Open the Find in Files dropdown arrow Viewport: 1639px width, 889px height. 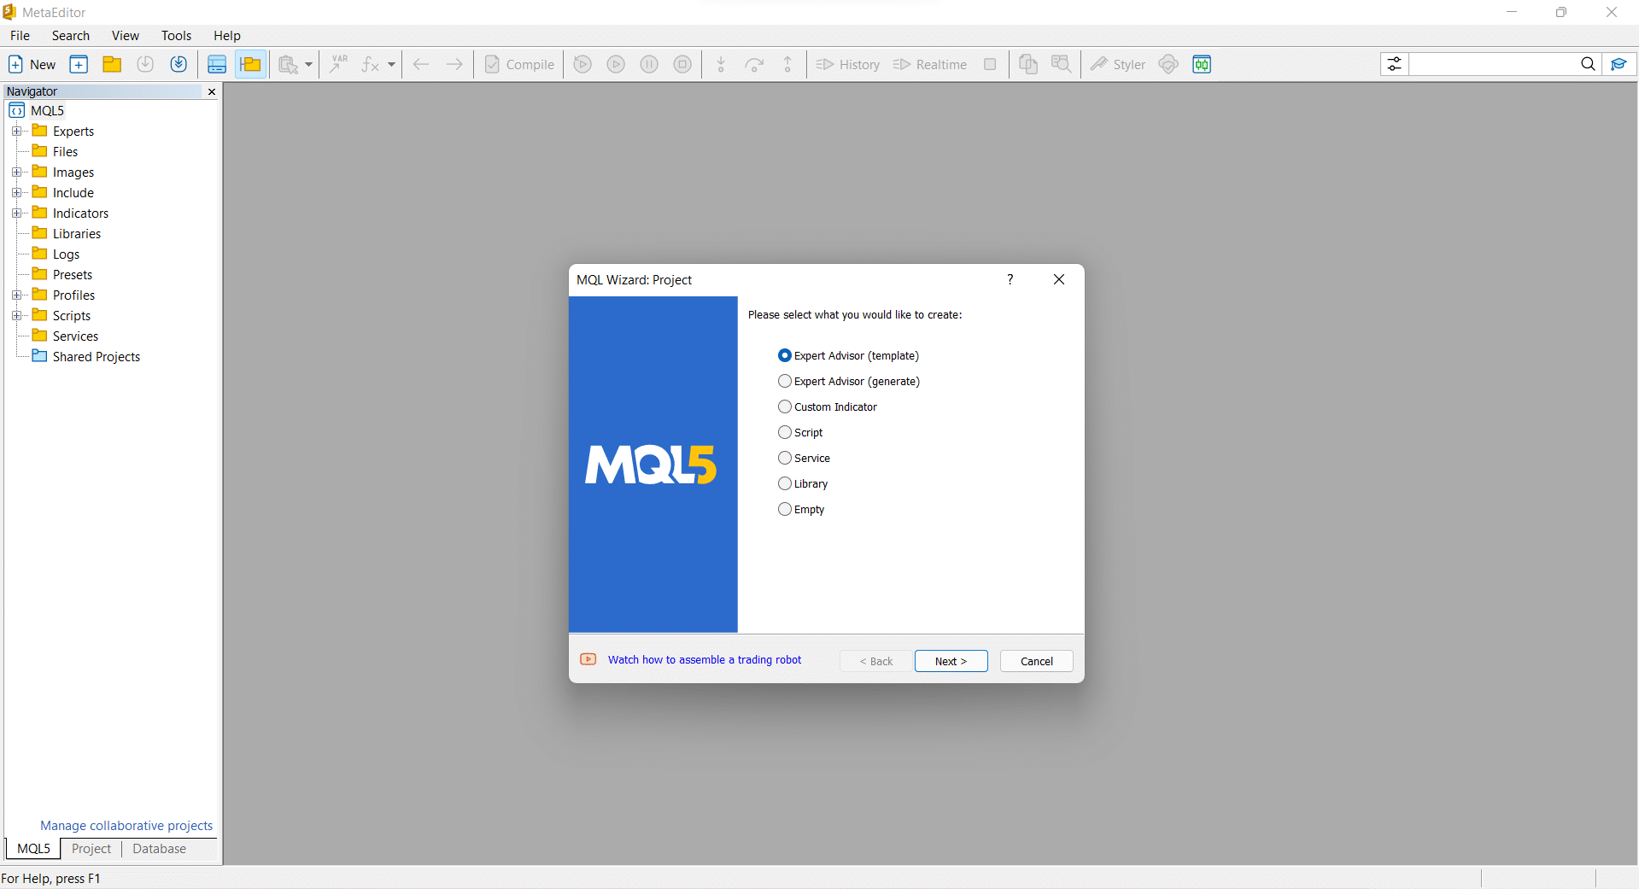(308, 64)
